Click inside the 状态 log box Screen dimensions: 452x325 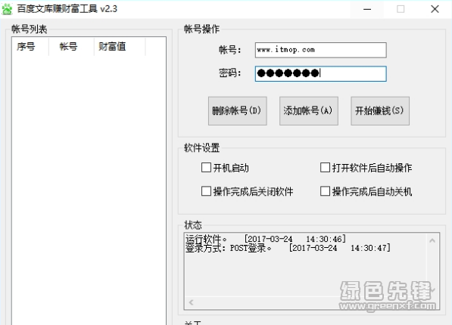point(306,274)
